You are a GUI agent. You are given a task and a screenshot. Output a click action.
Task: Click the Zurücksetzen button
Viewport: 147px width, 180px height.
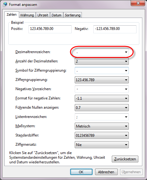125,159
